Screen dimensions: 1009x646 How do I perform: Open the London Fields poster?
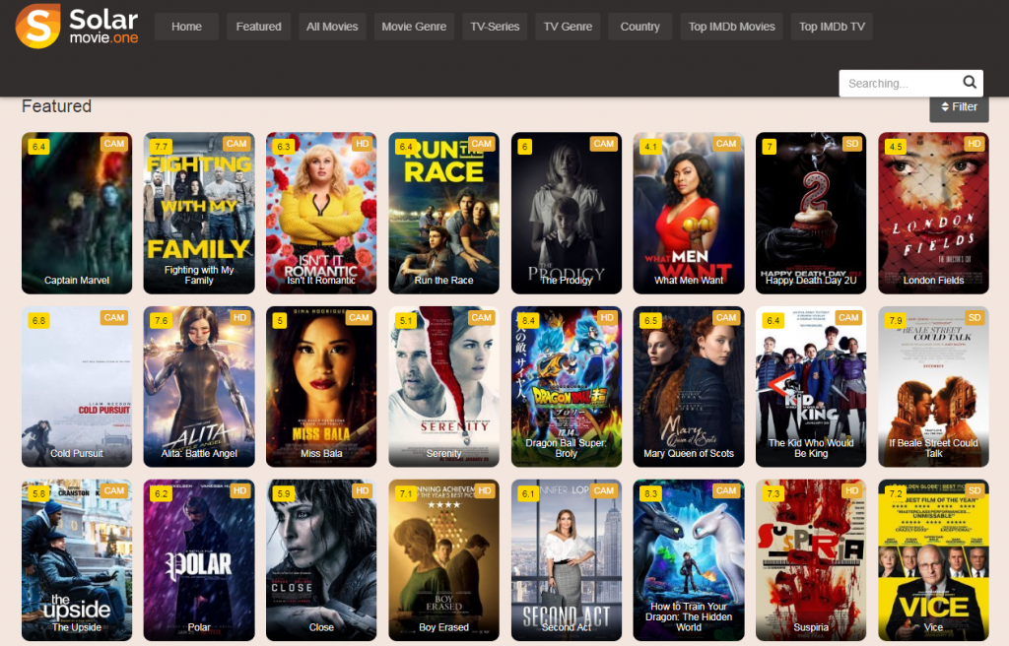coord(933,213)
